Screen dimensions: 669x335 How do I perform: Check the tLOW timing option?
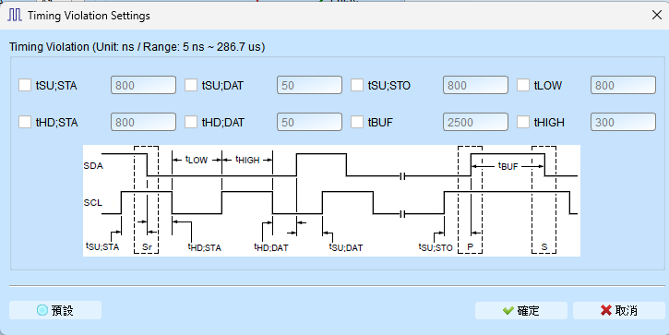(x=523, y=85)
